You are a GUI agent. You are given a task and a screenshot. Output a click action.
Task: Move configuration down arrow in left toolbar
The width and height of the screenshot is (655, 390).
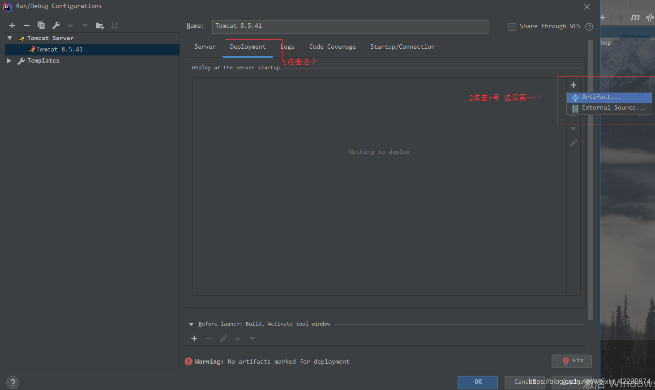[85, 25]
